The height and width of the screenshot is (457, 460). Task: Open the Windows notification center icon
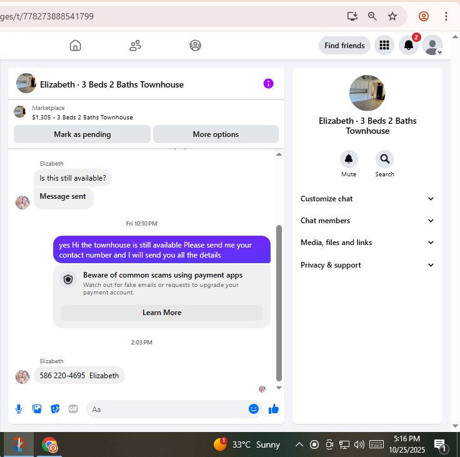tap(440, 445)
